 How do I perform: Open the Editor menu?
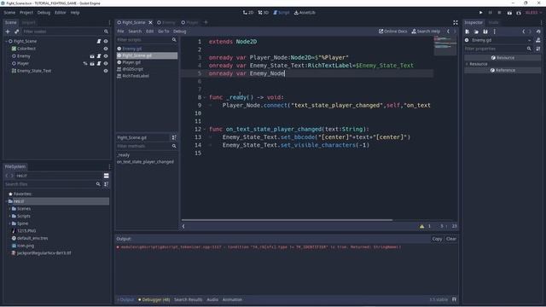(60, 13)
